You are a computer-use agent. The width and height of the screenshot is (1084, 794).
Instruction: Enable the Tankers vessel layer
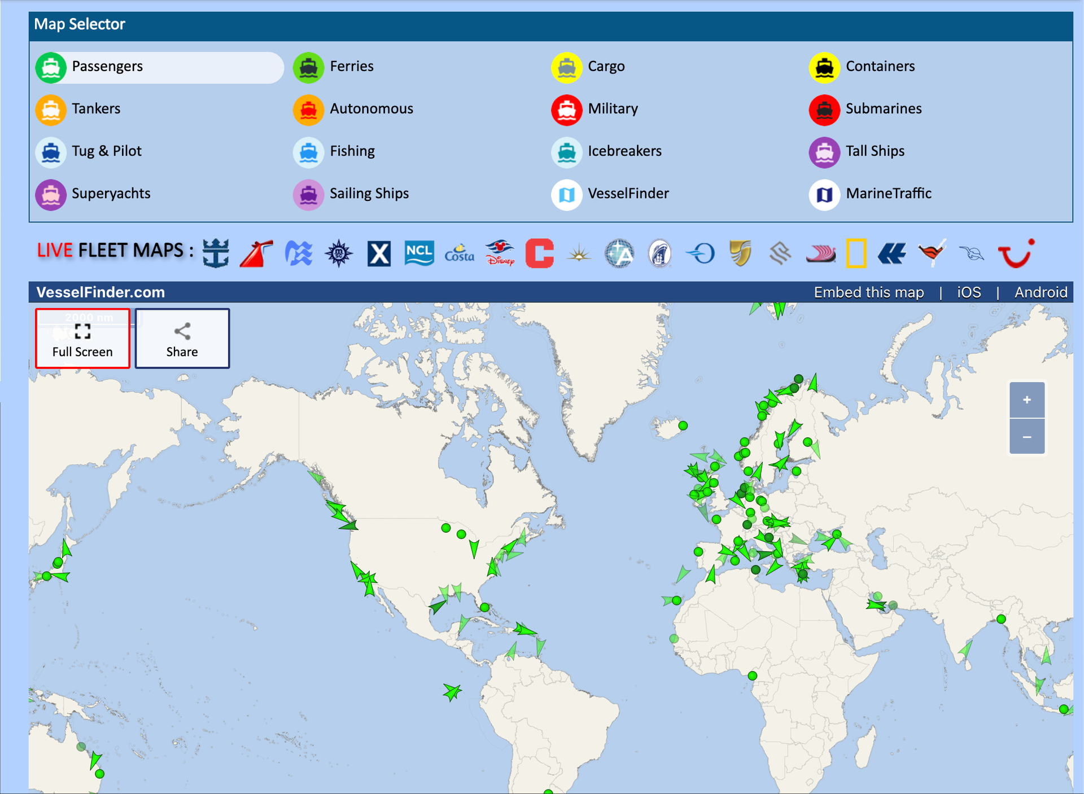(x=96, y=108)
